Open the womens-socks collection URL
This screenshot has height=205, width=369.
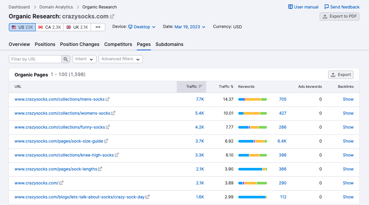[62, 113]
